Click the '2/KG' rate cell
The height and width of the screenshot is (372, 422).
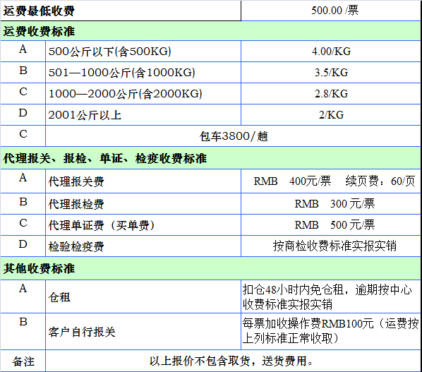click(x=331, y=115)
